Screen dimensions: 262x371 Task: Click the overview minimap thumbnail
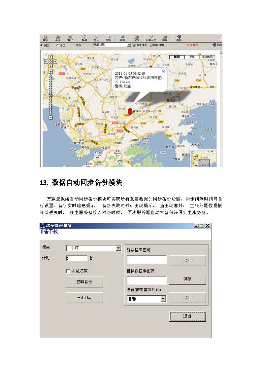203,158
